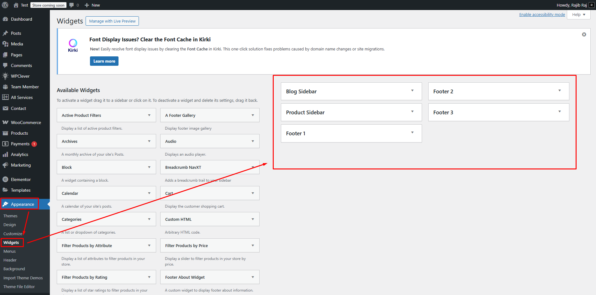Click the Contact envelope icon
The image size is (596, 295).
(5, 108)
